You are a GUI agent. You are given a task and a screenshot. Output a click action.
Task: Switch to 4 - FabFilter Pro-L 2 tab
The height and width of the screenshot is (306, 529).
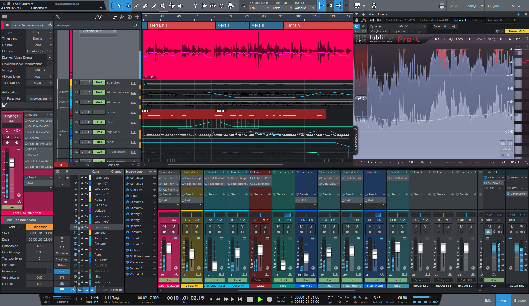coord(501,20)
